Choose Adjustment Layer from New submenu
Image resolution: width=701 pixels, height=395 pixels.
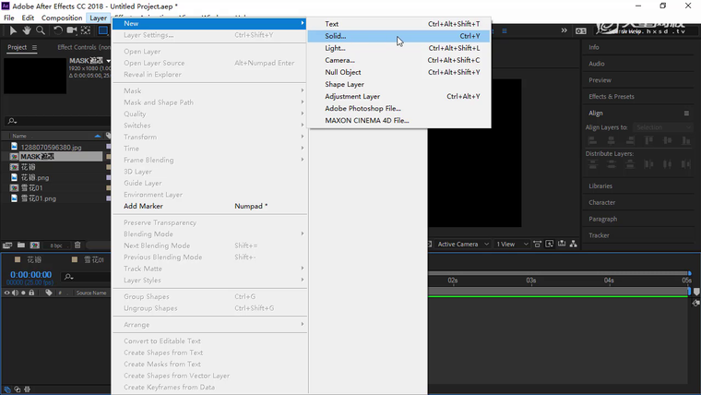pyautogui.click(x=352, y=96)
